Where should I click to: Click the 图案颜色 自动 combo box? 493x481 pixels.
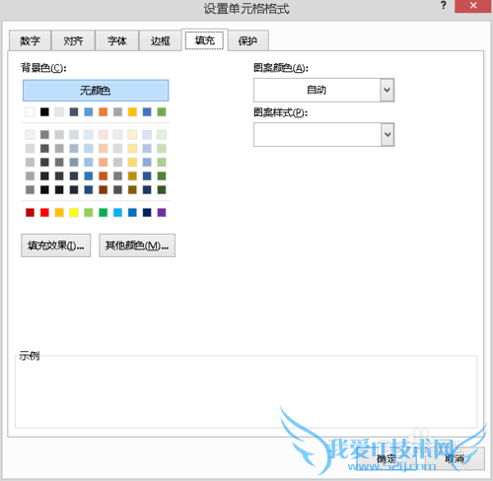click(323, 90)
